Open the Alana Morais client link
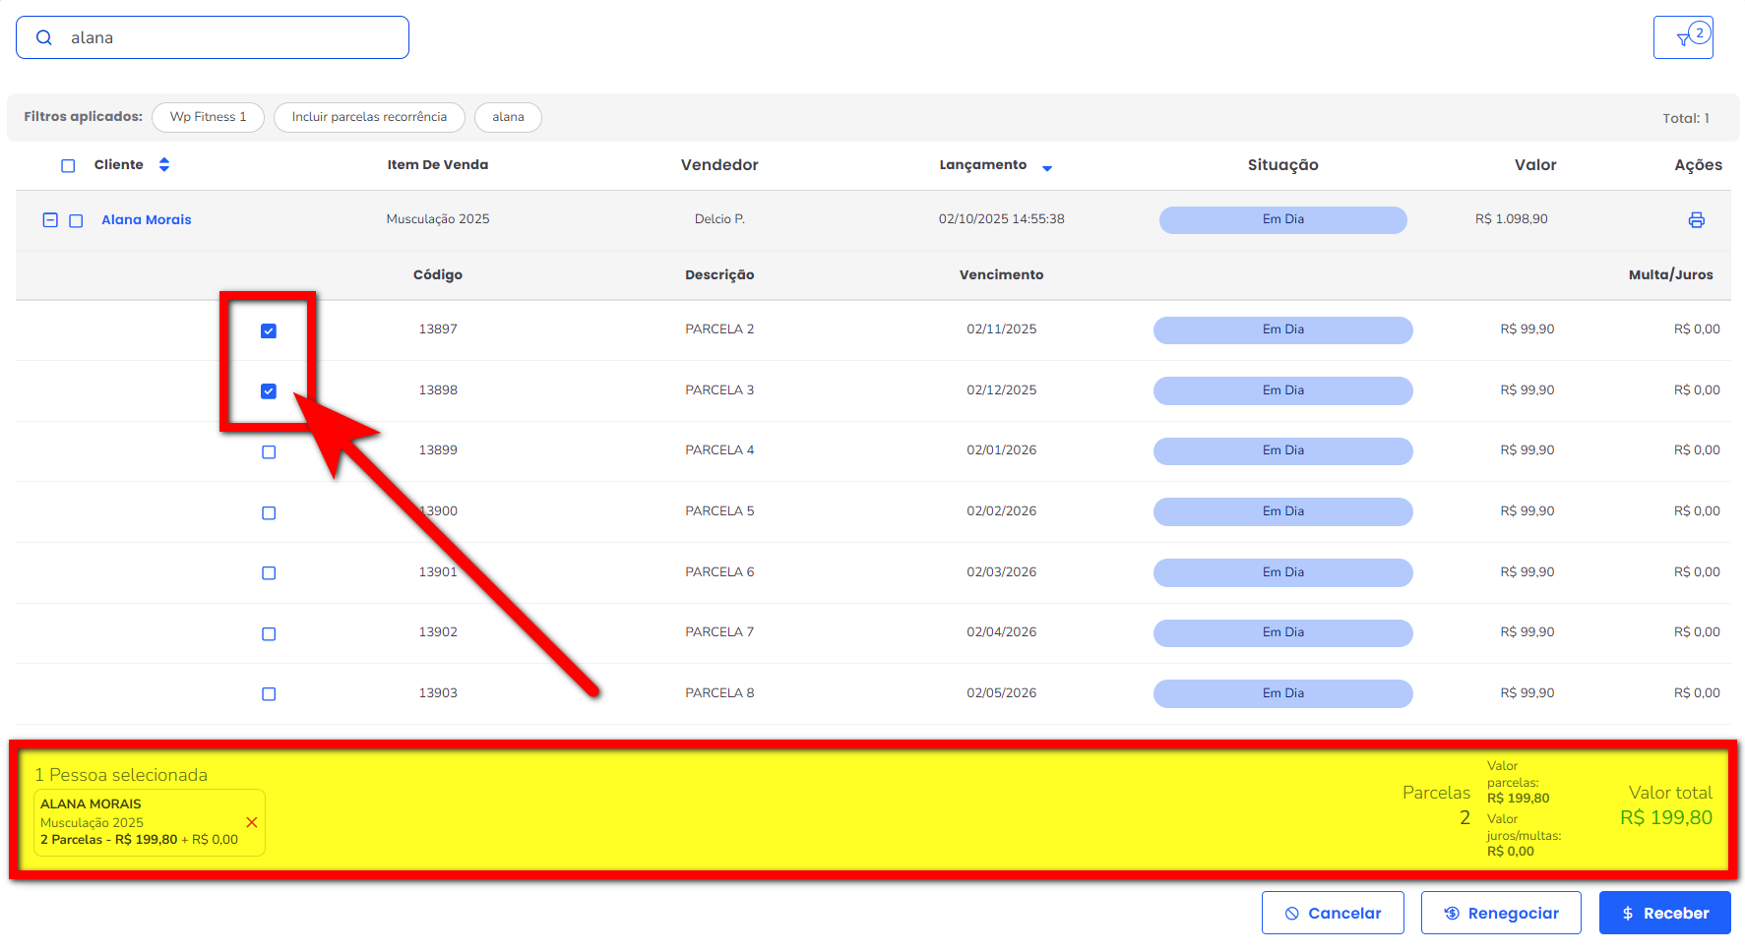The height and width of the screenshot is (952, 1745). point(147,220)
